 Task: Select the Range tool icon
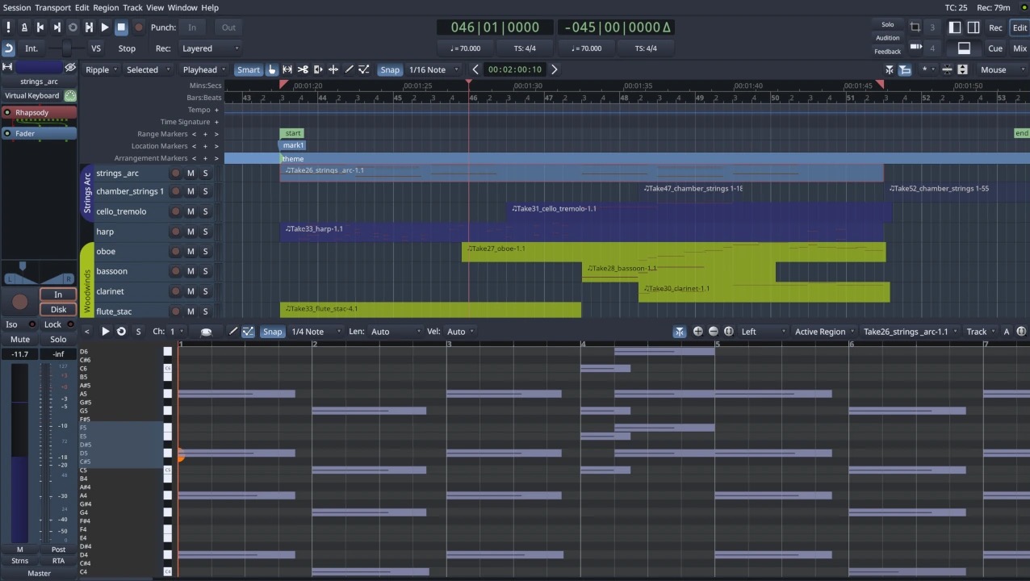[x=287, y=69]
